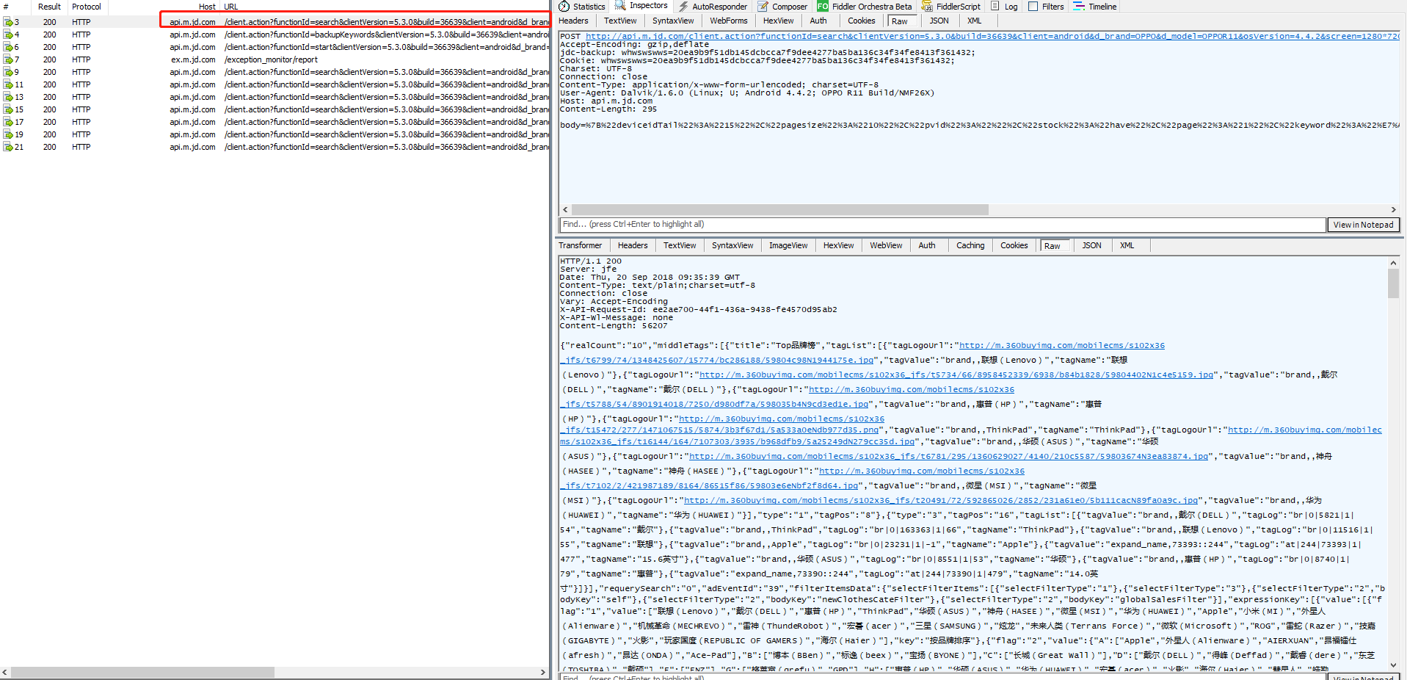Open the Log tab

(x=1004, y=7)
